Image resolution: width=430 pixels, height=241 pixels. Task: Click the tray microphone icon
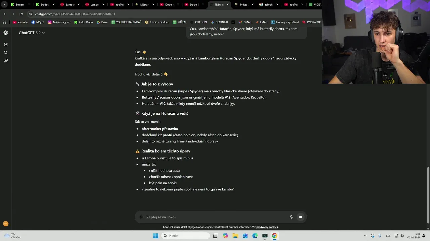380,236
